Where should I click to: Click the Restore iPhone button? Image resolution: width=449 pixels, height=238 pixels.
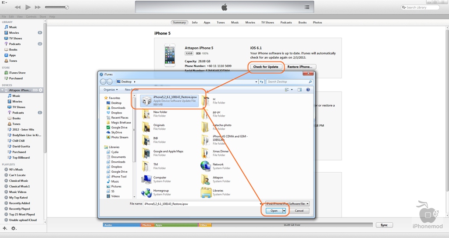pos(300,67)
